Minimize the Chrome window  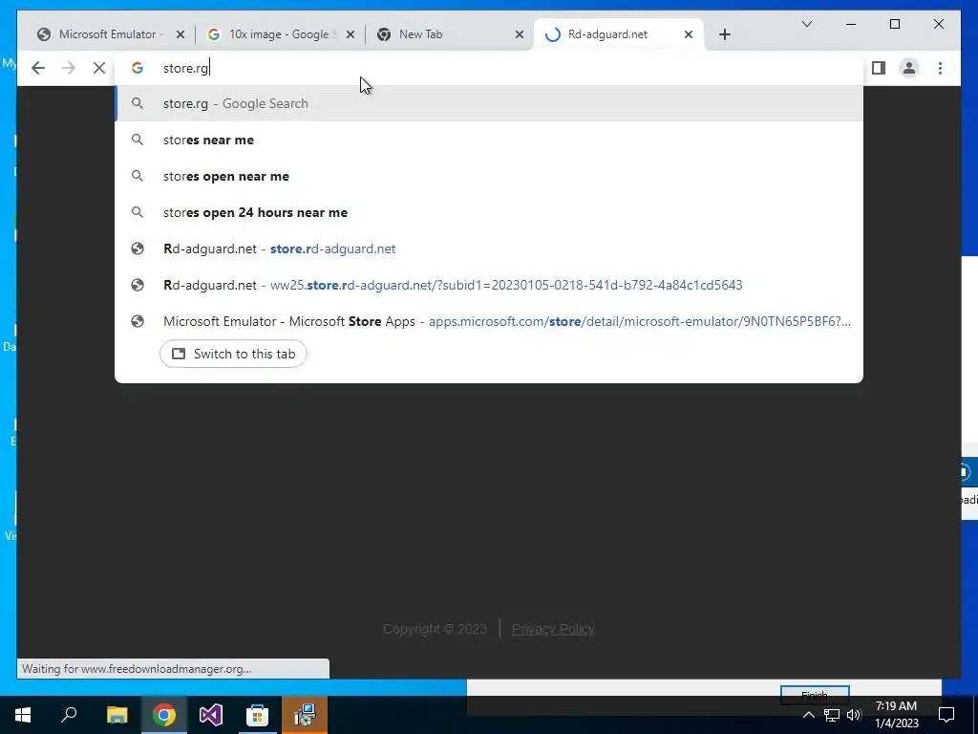point(851,24)
